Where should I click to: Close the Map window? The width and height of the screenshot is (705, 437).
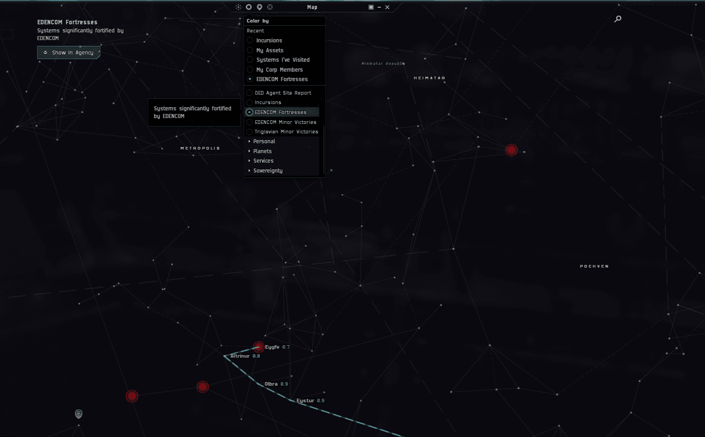pyautogui.click(x=387, y=7)
